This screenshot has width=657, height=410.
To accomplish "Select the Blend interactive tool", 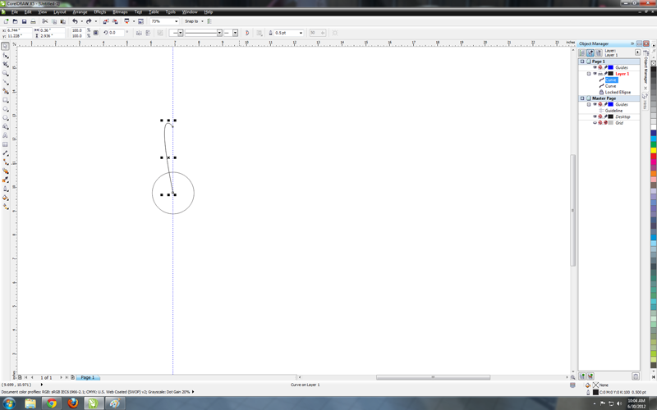I will 5,171.
